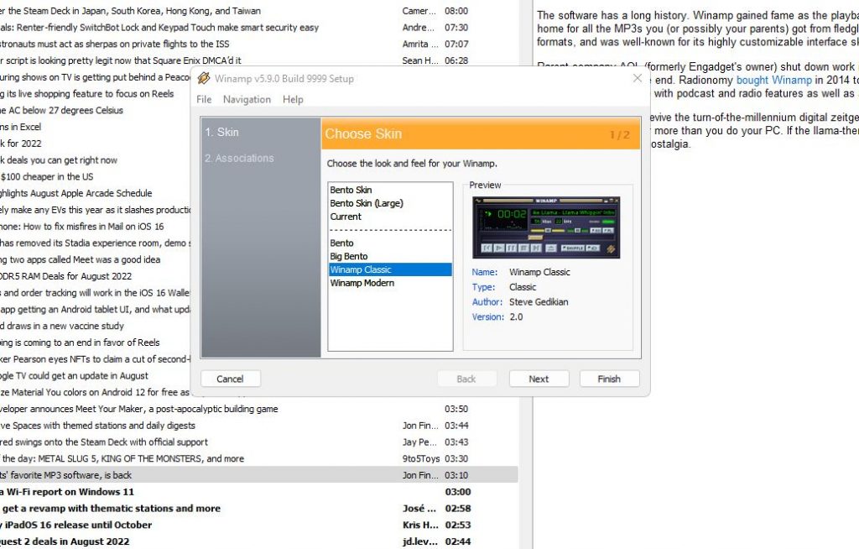Open the Square Enix DMCA'd article row

coord(258,60)
